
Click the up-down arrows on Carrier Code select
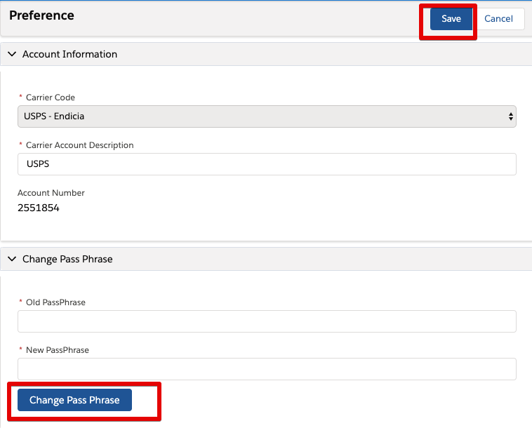(511, 116)
